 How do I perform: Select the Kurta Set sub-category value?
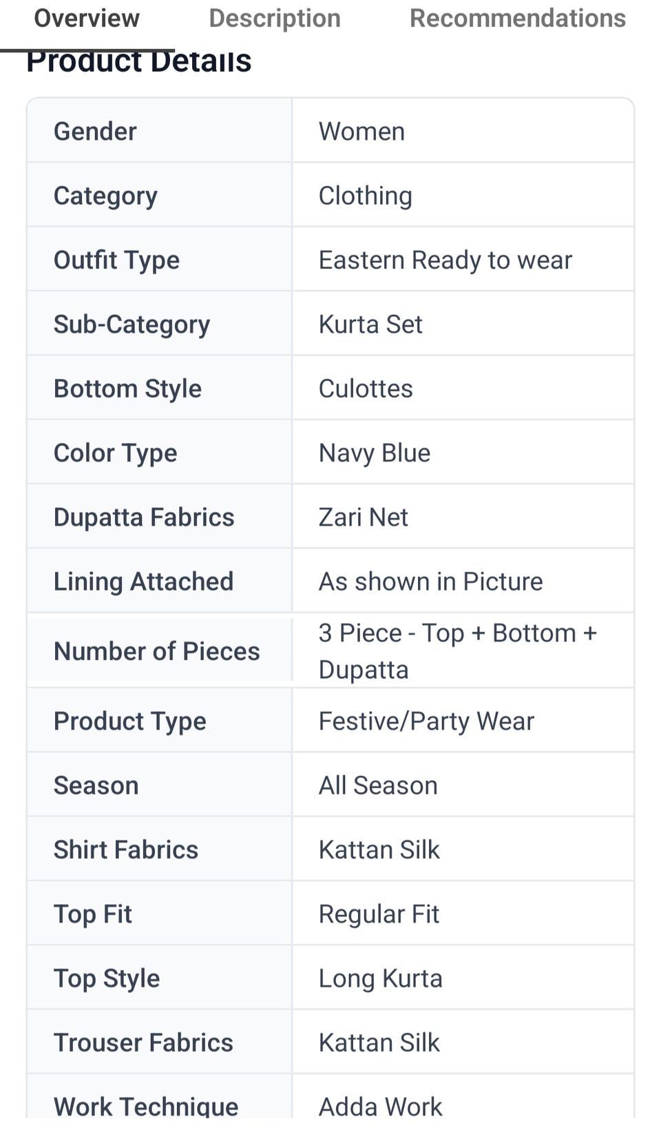370,324
